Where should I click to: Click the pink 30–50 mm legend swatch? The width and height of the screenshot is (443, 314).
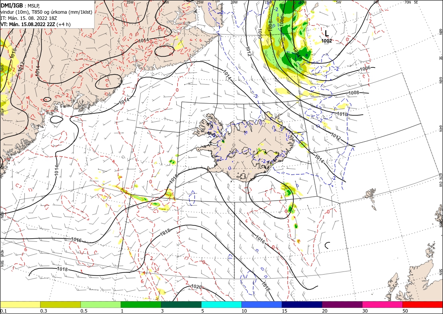point(383,304)
